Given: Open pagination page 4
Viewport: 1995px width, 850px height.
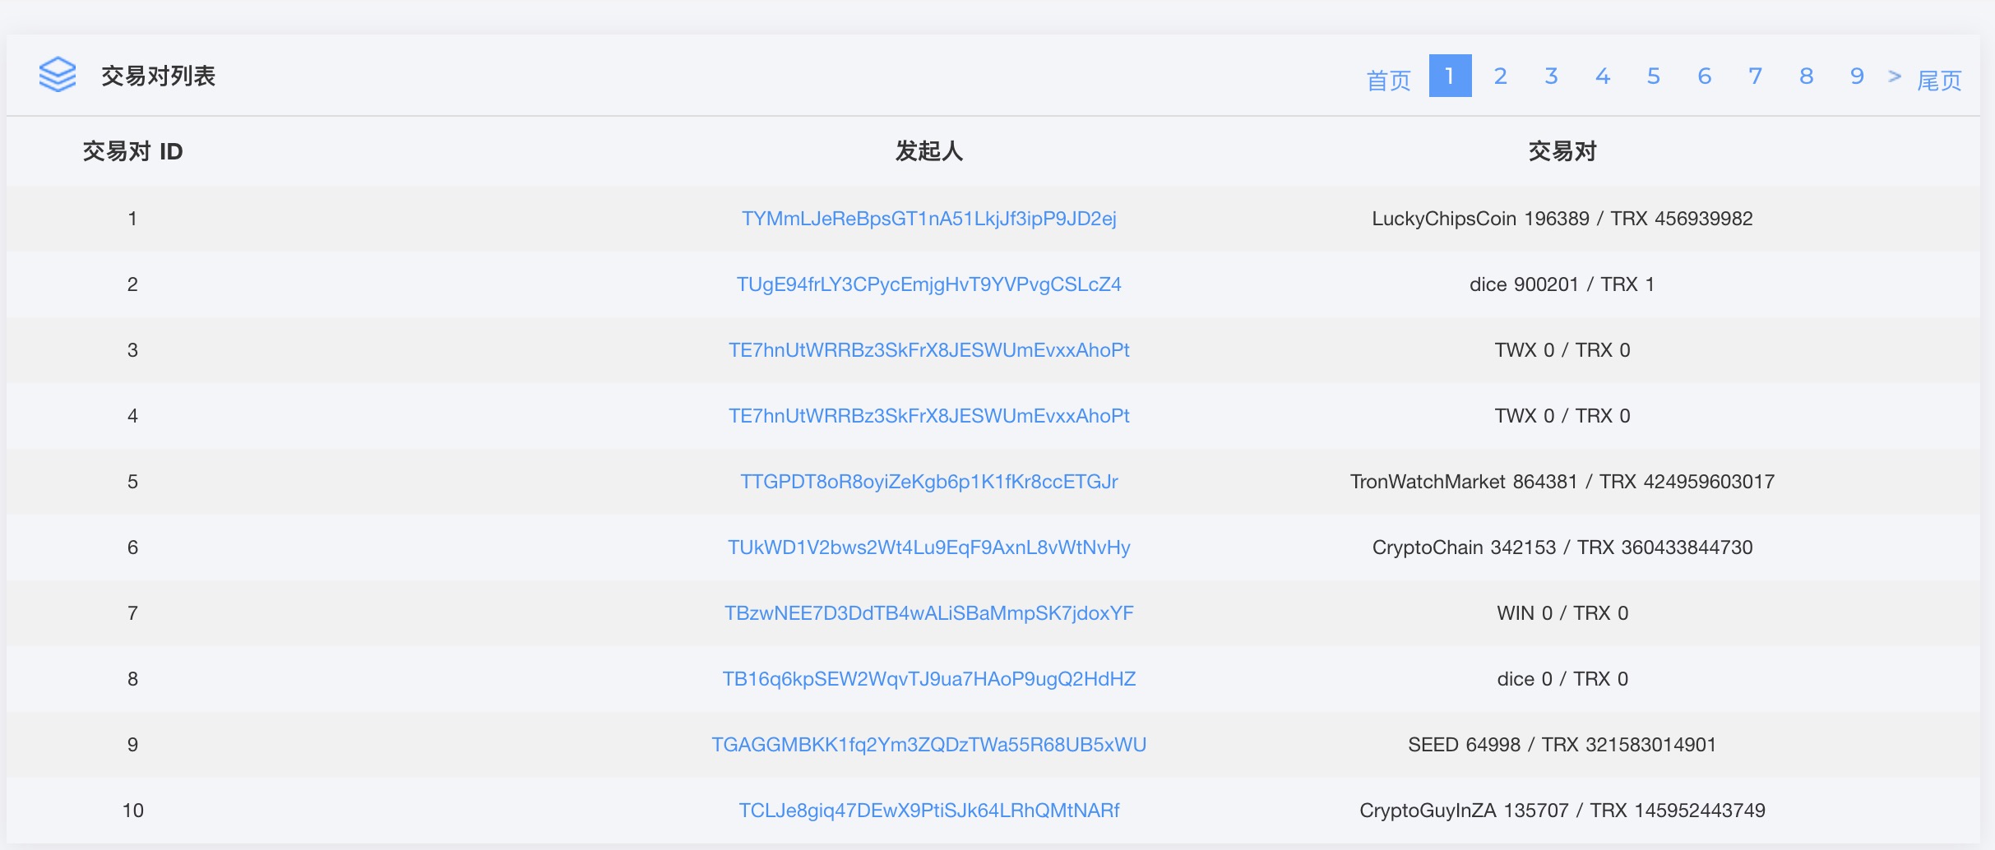Looking at the screenshot, I should tap(1603, 76).
